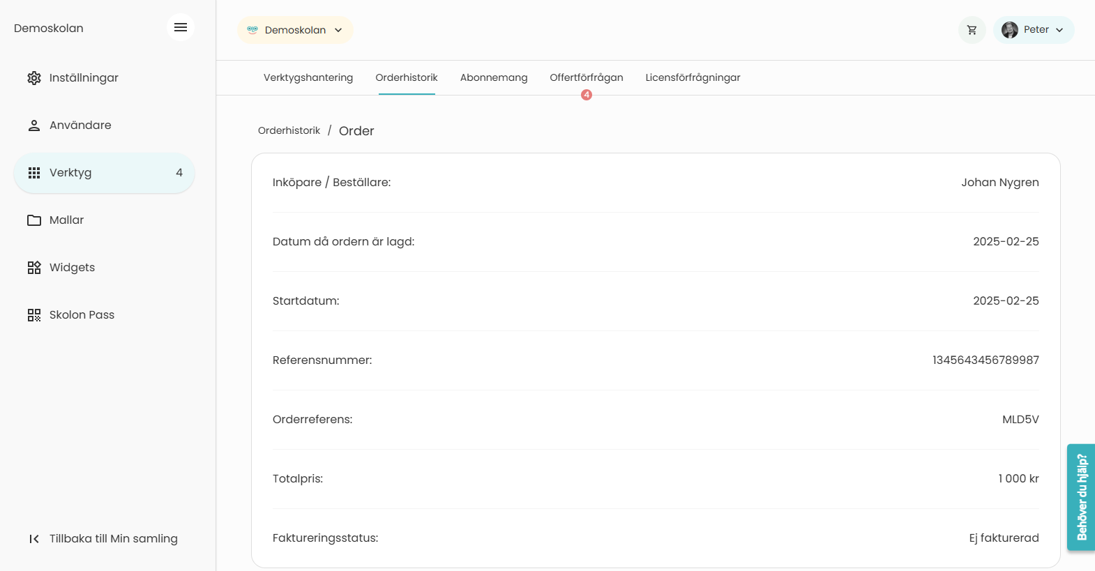Click the Användare person icon
This screenshot has width=1095, height=571.
pos(34,125)
